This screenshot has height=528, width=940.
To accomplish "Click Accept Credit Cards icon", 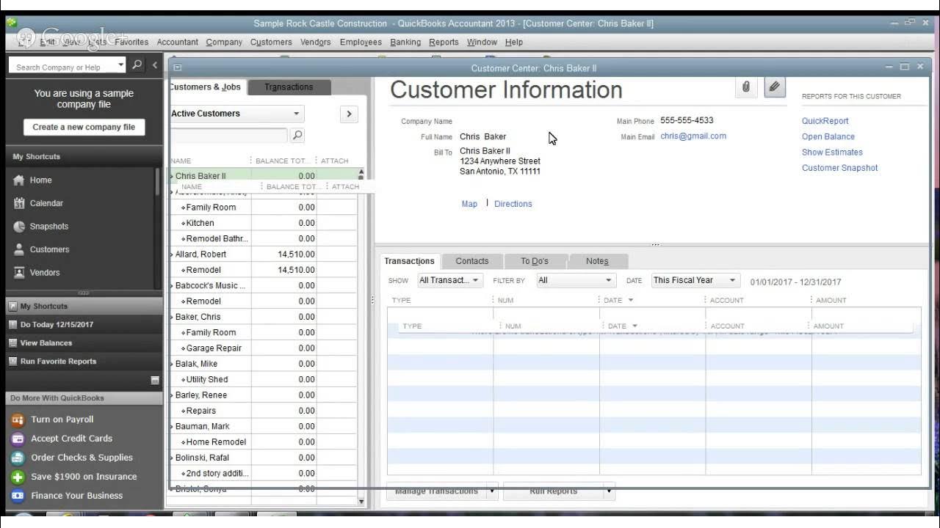I will [x=18, y=439].
